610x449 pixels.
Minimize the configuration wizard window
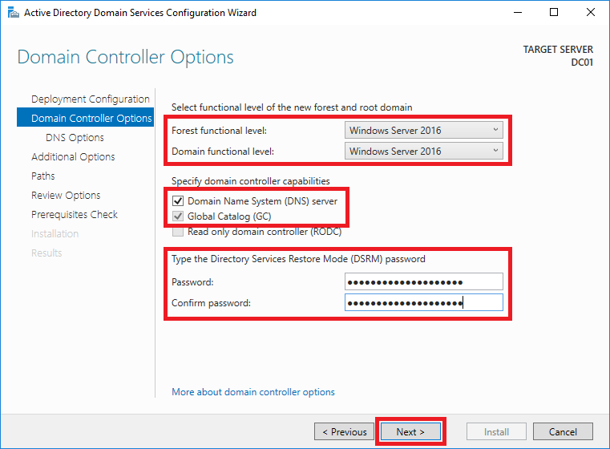click(518, 13)
